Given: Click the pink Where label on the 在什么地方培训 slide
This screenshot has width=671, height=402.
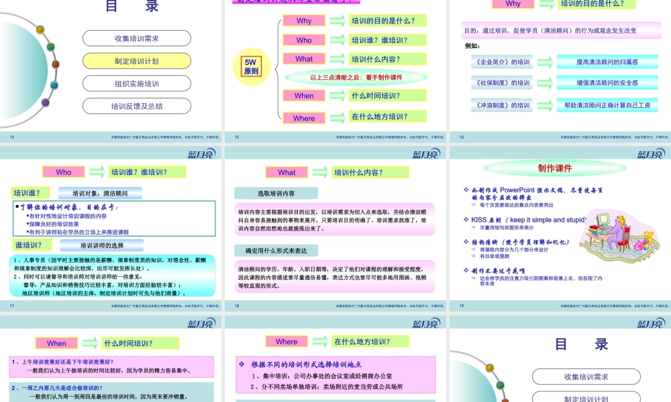Looking at the screenshot, I should click(287, 341).
